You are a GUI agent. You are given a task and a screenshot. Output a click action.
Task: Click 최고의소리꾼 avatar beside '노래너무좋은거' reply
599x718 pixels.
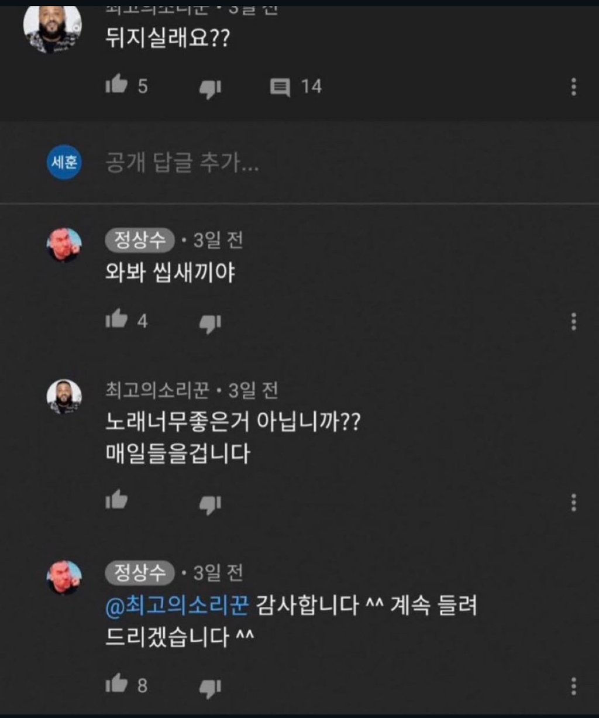coord(64,397)
